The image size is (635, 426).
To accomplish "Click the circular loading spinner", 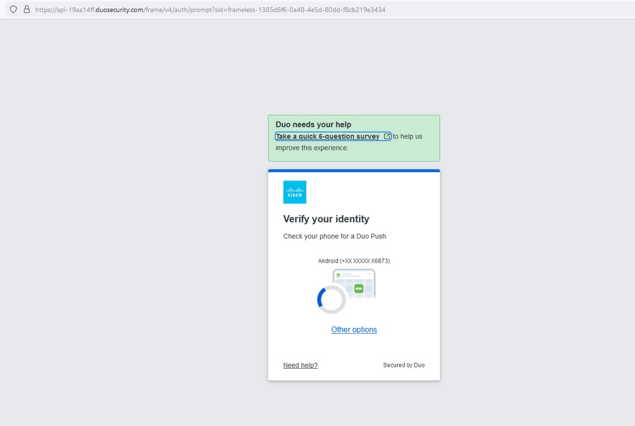I will point(331,299).
